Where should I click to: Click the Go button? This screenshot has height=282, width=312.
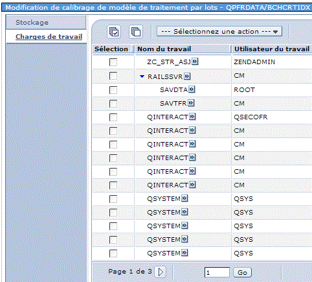tap(242, 272)
